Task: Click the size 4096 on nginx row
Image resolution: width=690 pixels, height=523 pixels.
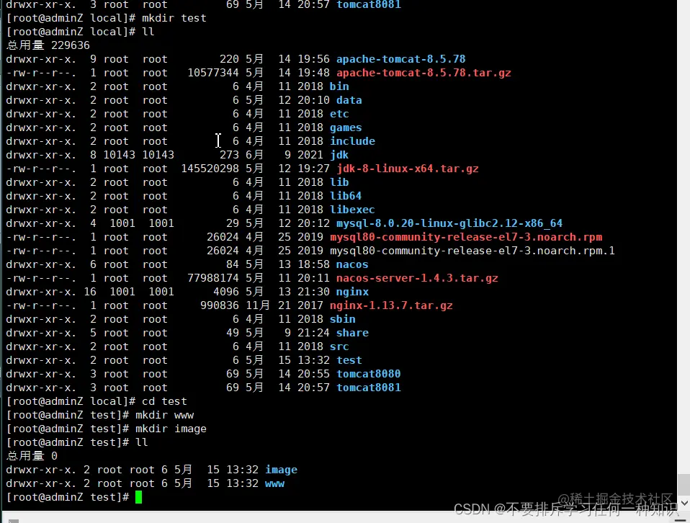Action: [x=226, y=292]
